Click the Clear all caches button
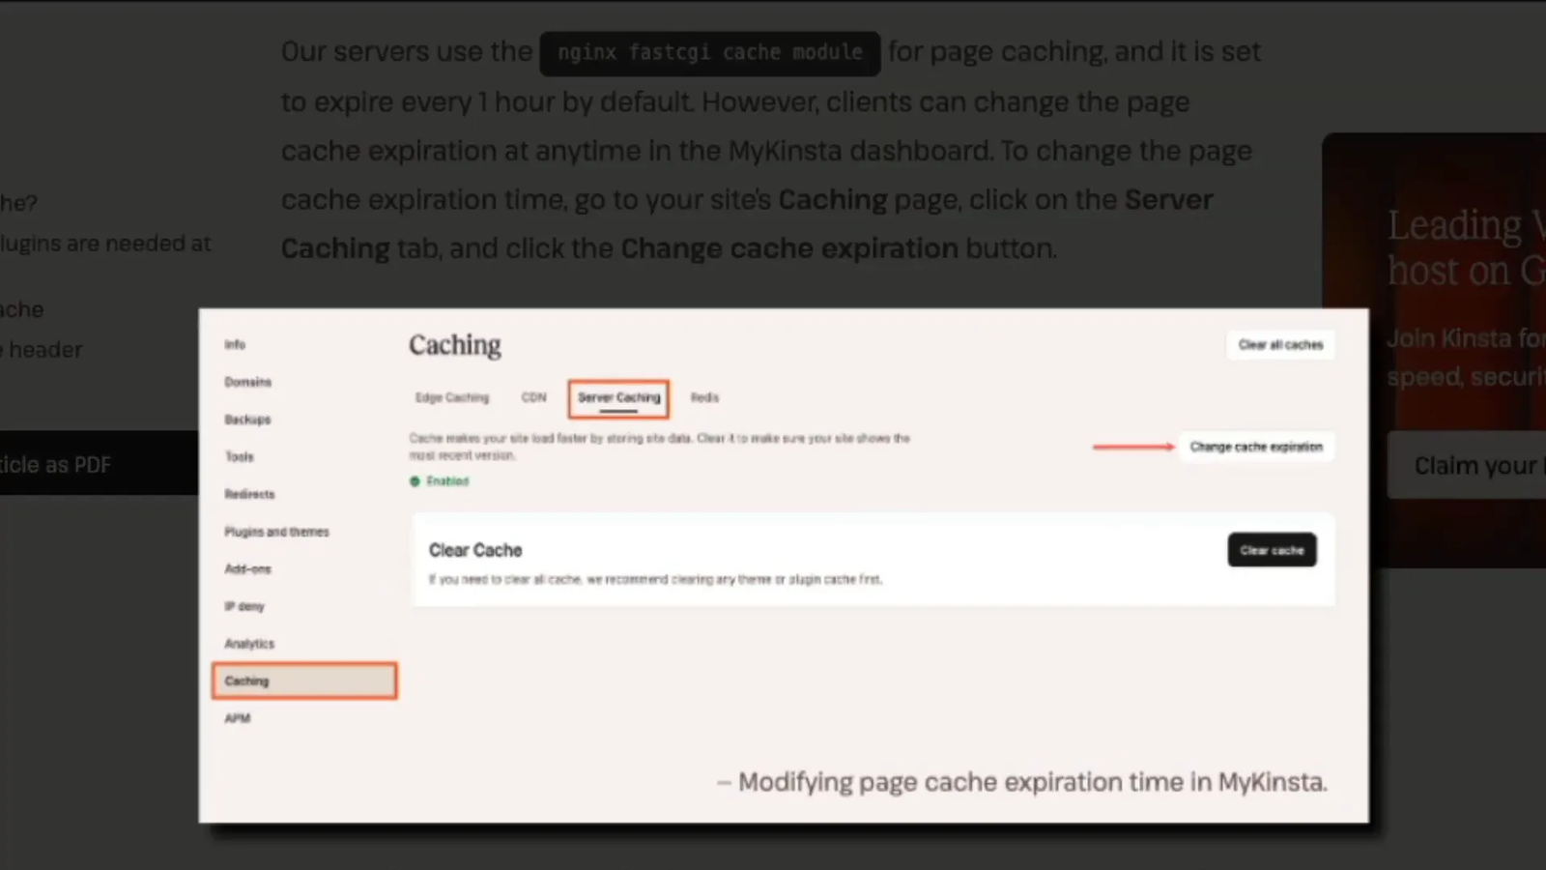The width and height of the screenshot is (1546, 870). (1280, 345)
